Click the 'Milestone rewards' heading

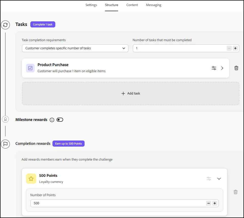click(x=31, y=120)
